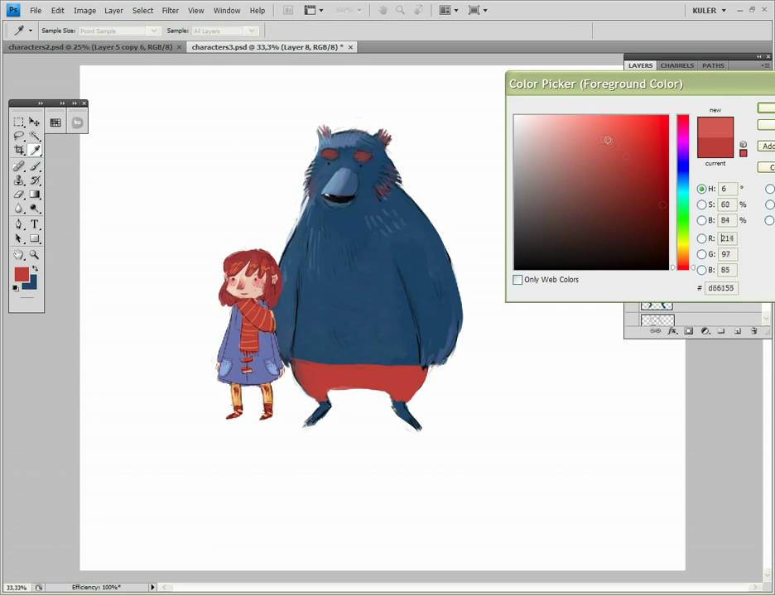Select the B blue radio button

click(x=701, y=270)
